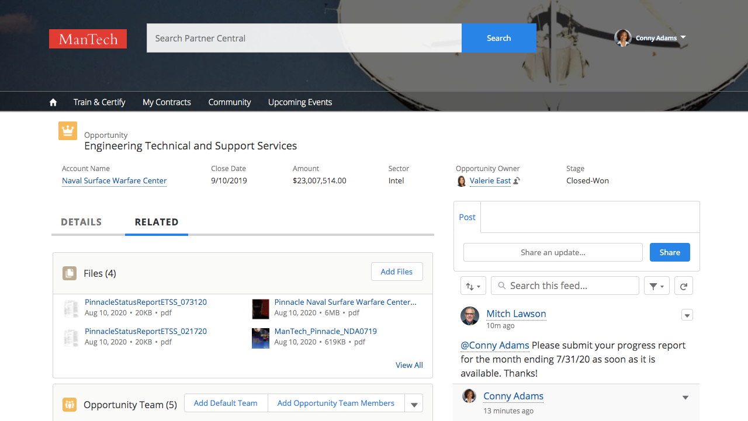
Task: Open the feed sort options icon
Action: (x=473, y=286)
